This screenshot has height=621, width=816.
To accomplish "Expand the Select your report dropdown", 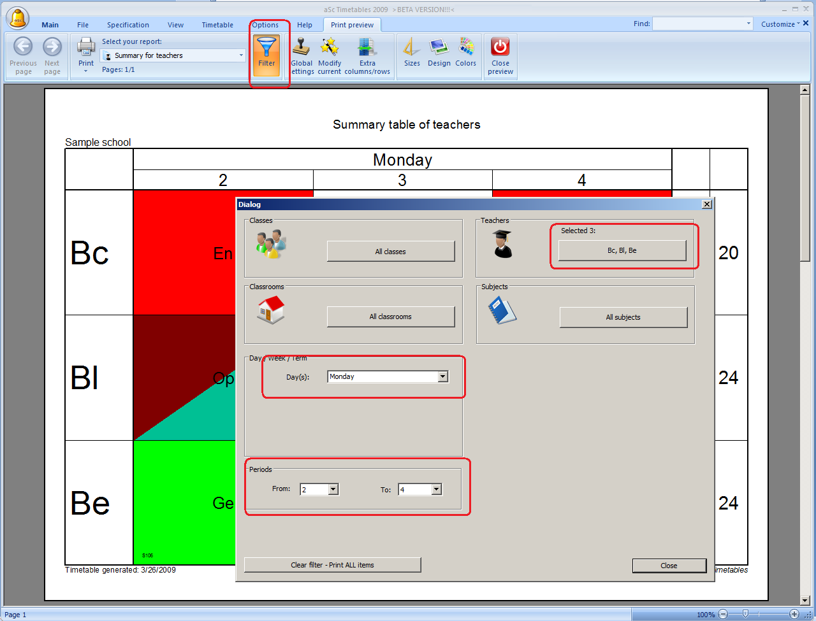I will point(241,55).
